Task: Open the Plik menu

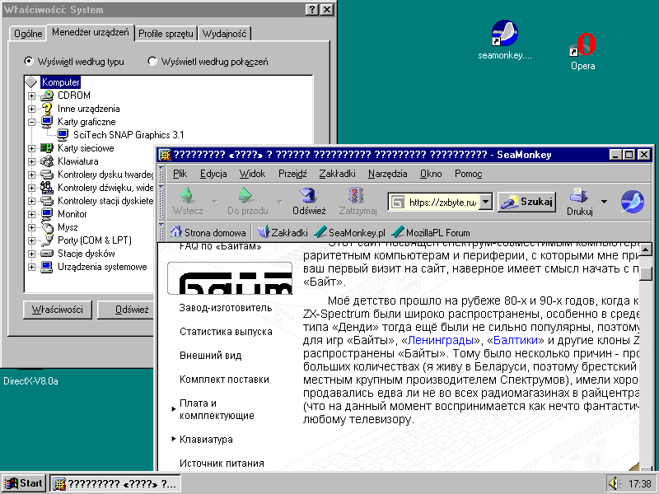Action: click(x=180, y=174)
